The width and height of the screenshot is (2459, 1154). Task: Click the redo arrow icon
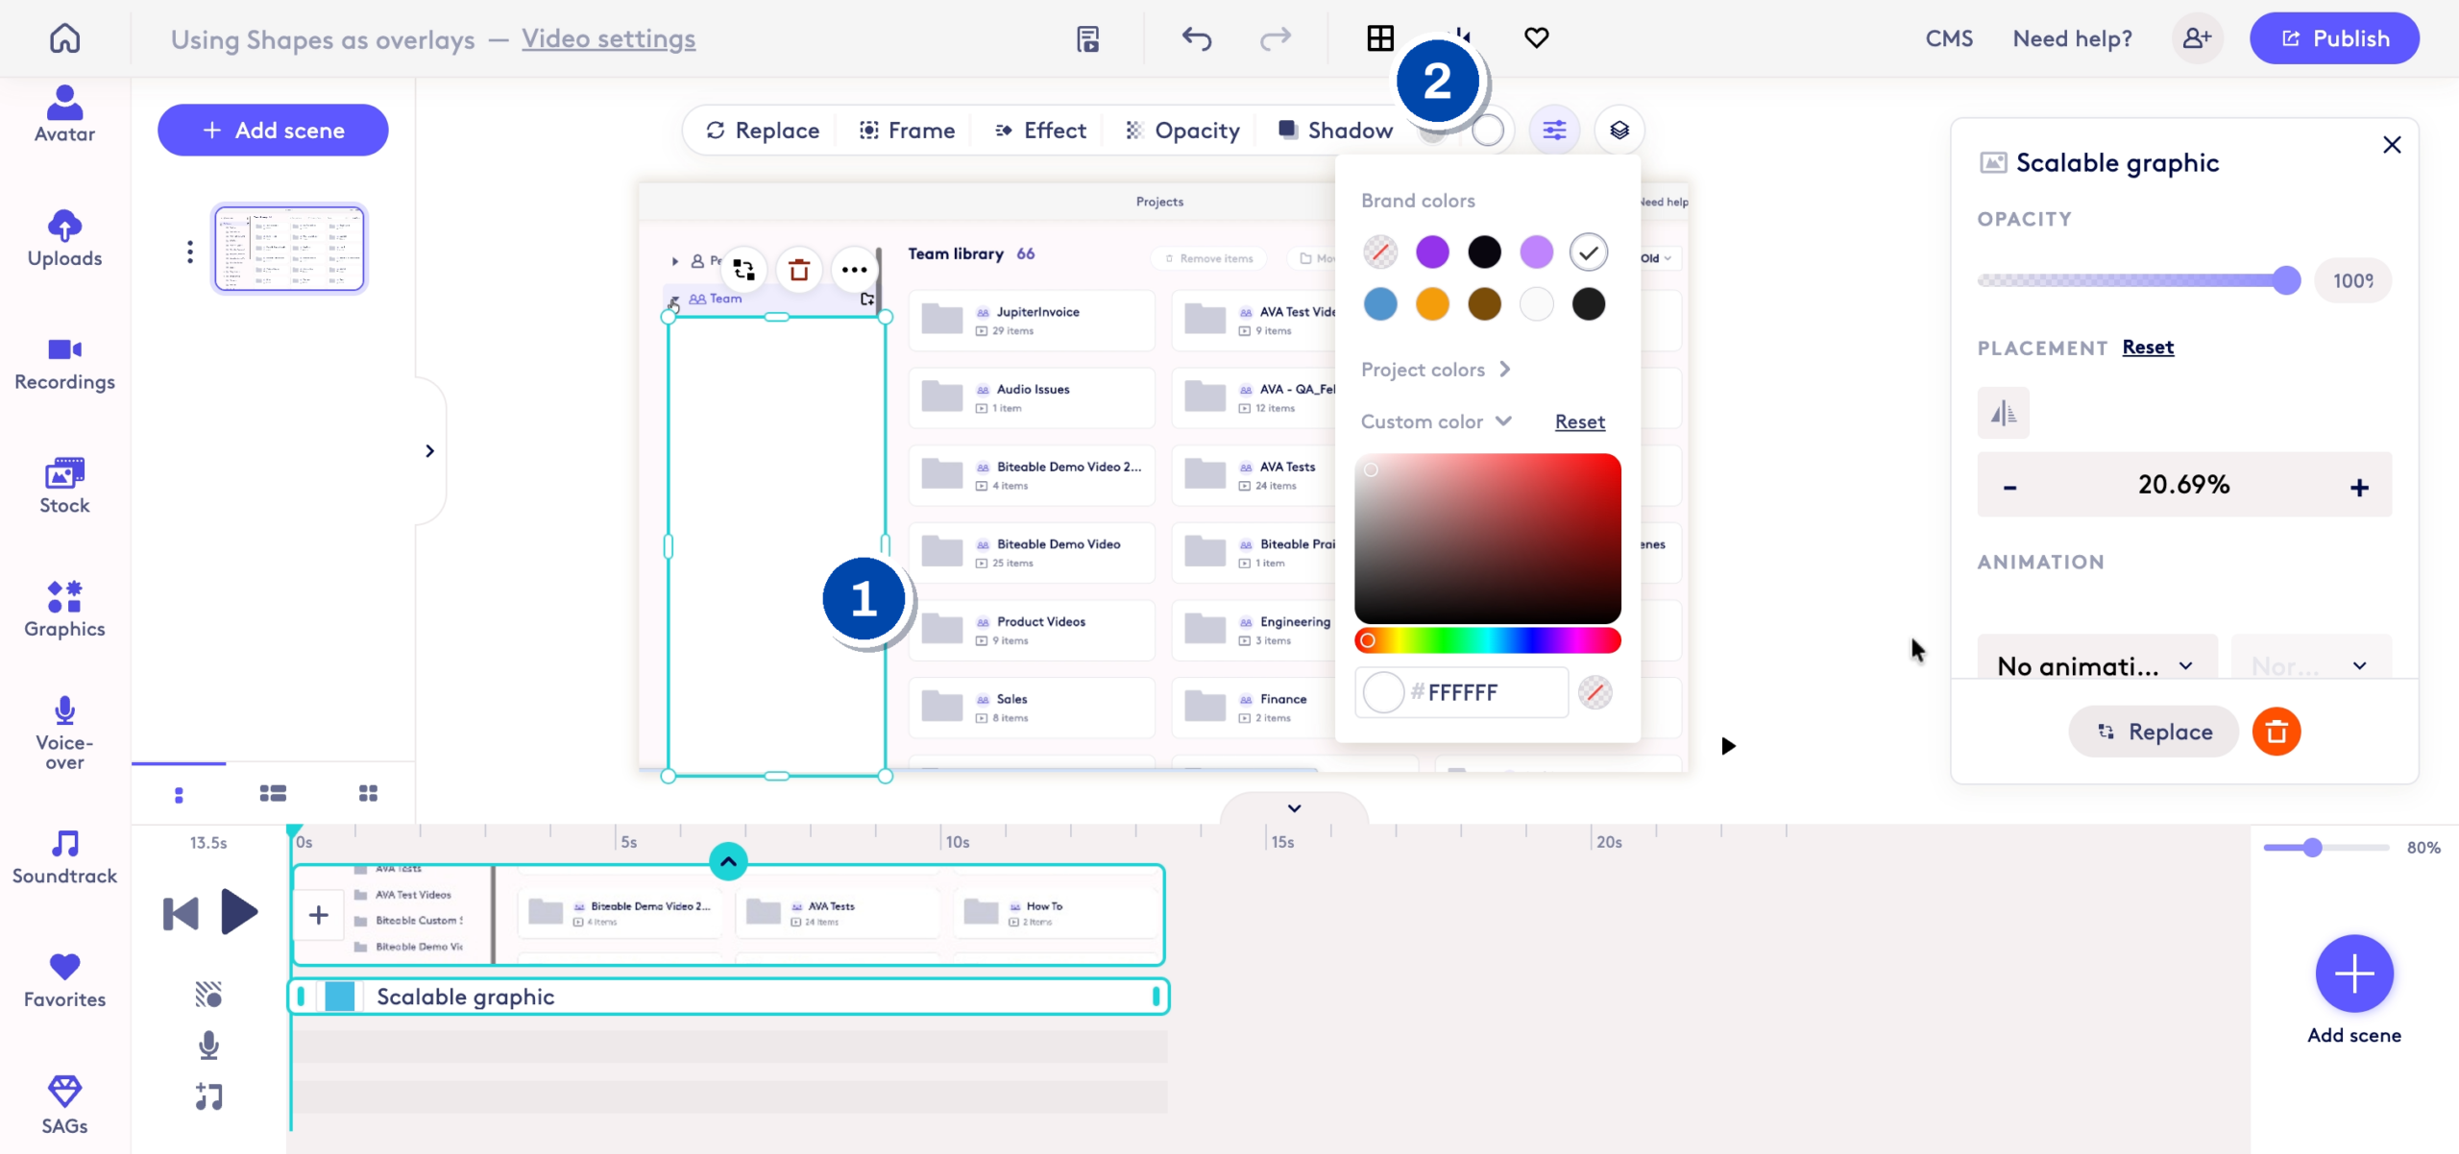click(1276, 38)
